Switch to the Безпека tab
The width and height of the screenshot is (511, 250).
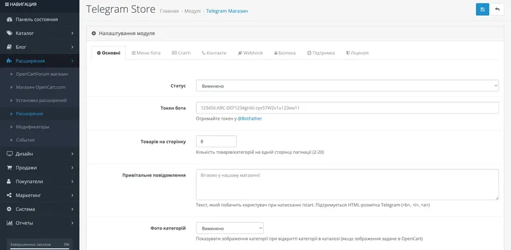pos(285,53)
